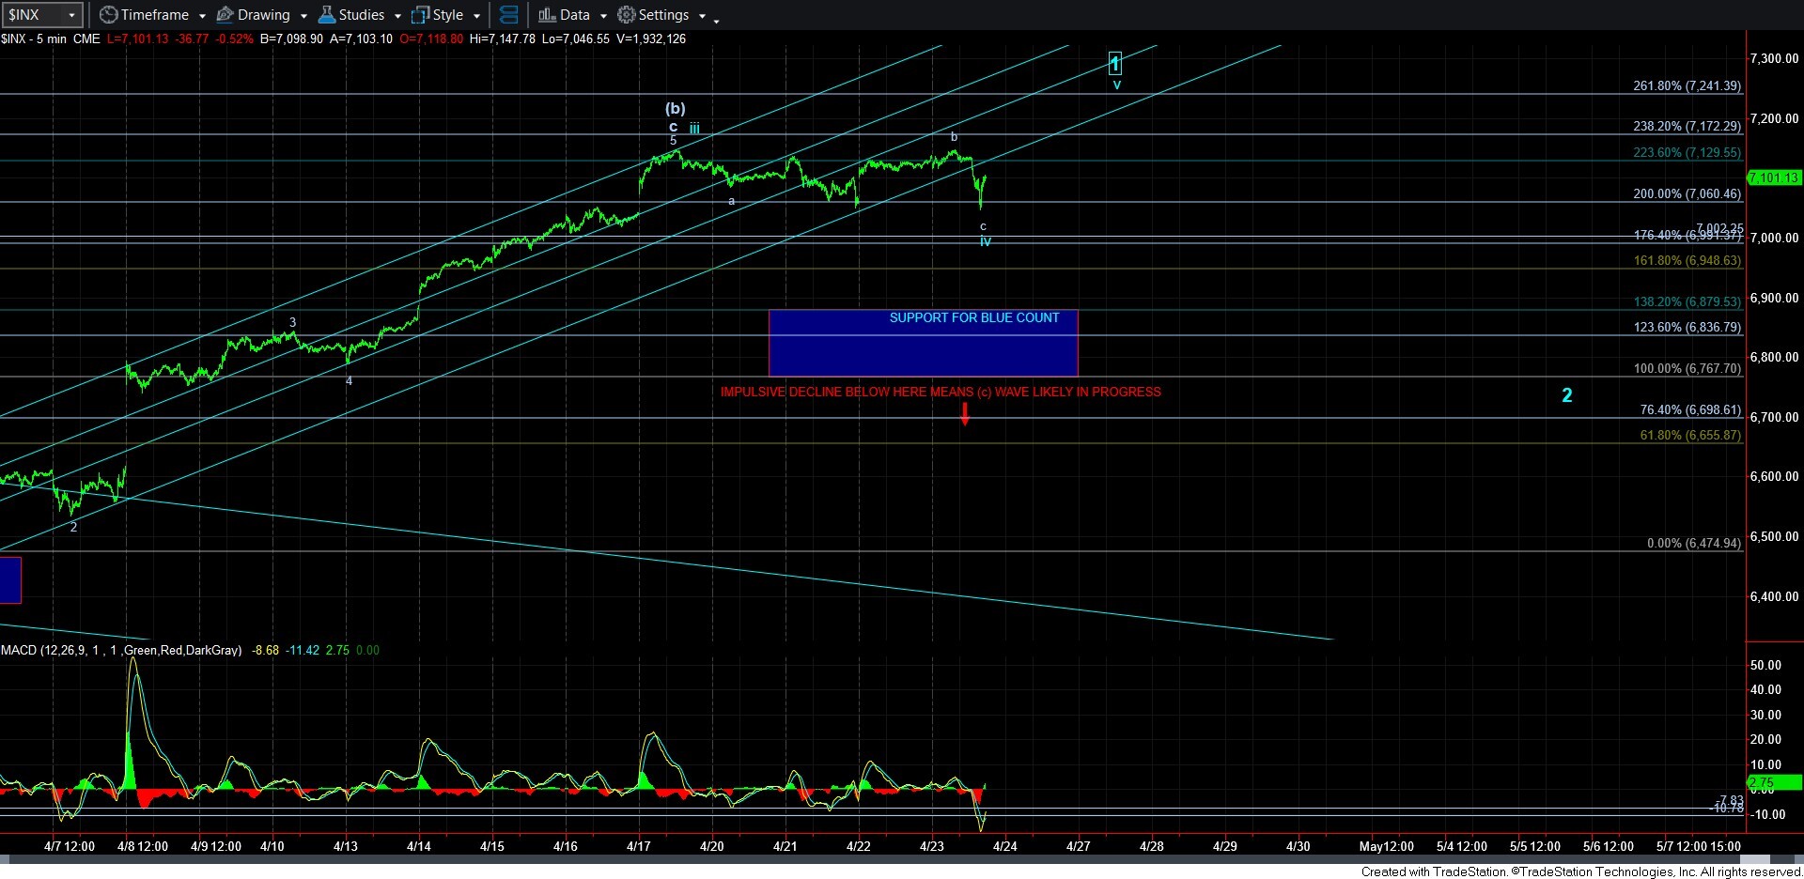Open the Data menu label
Image resolution: width=1804 pixels, height=879 pixels.
tap(575, 15)
